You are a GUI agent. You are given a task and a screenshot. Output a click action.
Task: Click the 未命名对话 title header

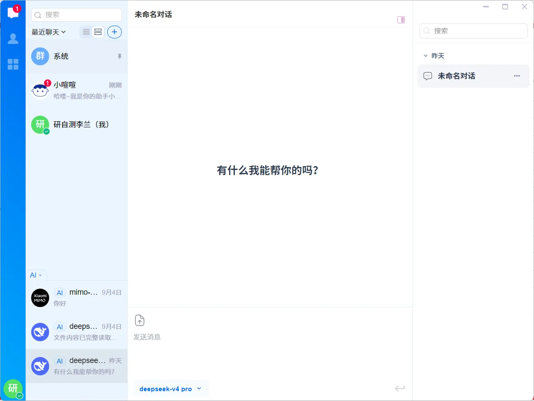153,15
